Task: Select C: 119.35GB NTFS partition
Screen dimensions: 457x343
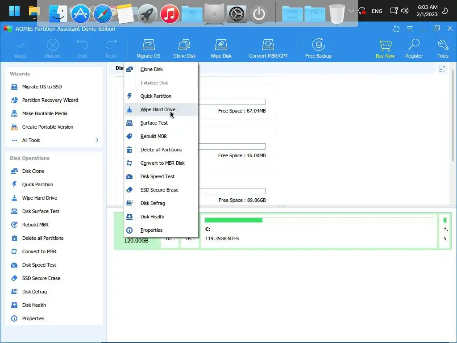Action: (x=319, y=231)
